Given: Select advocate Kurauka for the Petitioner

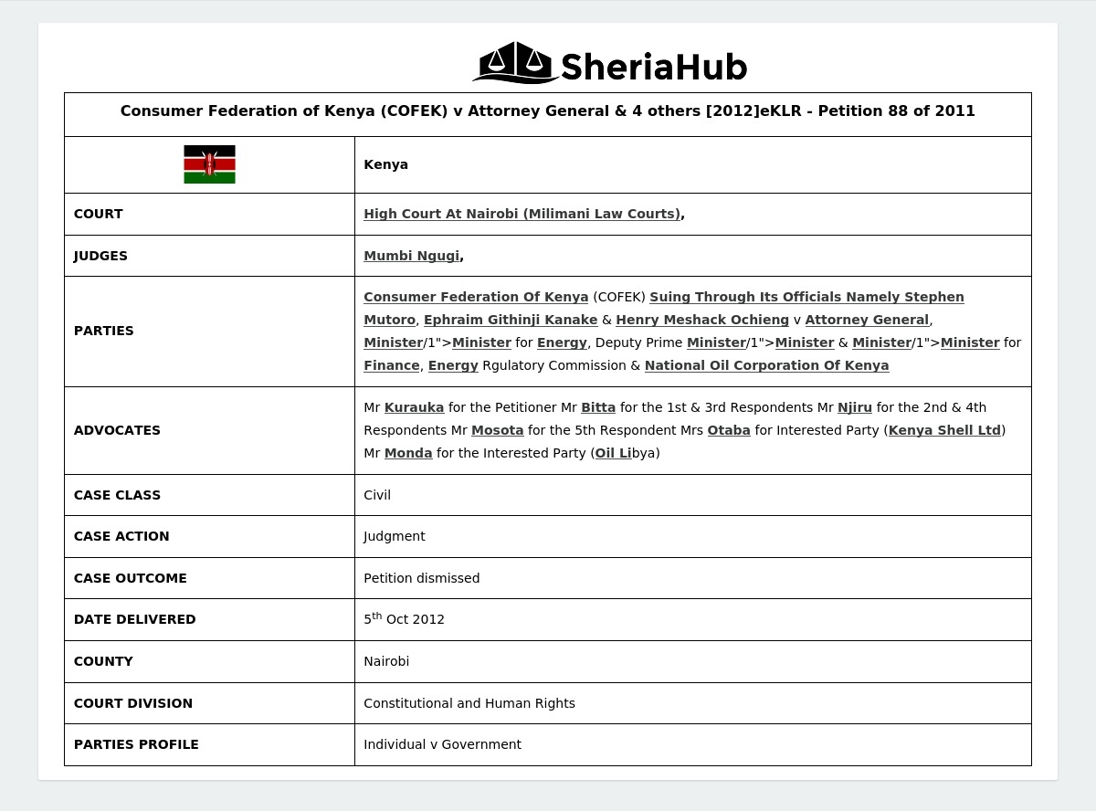Looking at the screenshot, I should point(414,407).
